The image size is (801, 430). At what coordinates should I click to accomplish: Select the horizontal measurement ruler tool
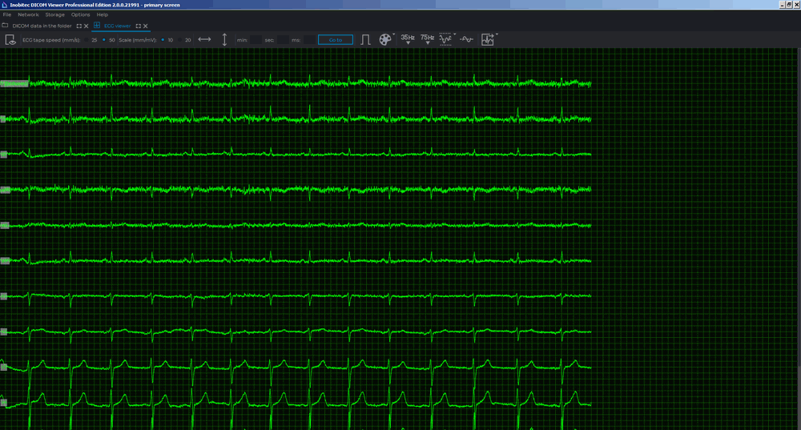[204, 39]
